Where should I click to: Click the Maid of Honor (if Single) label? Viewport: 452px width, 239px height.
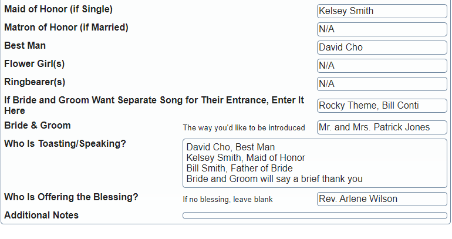click(x=58, y=9)
